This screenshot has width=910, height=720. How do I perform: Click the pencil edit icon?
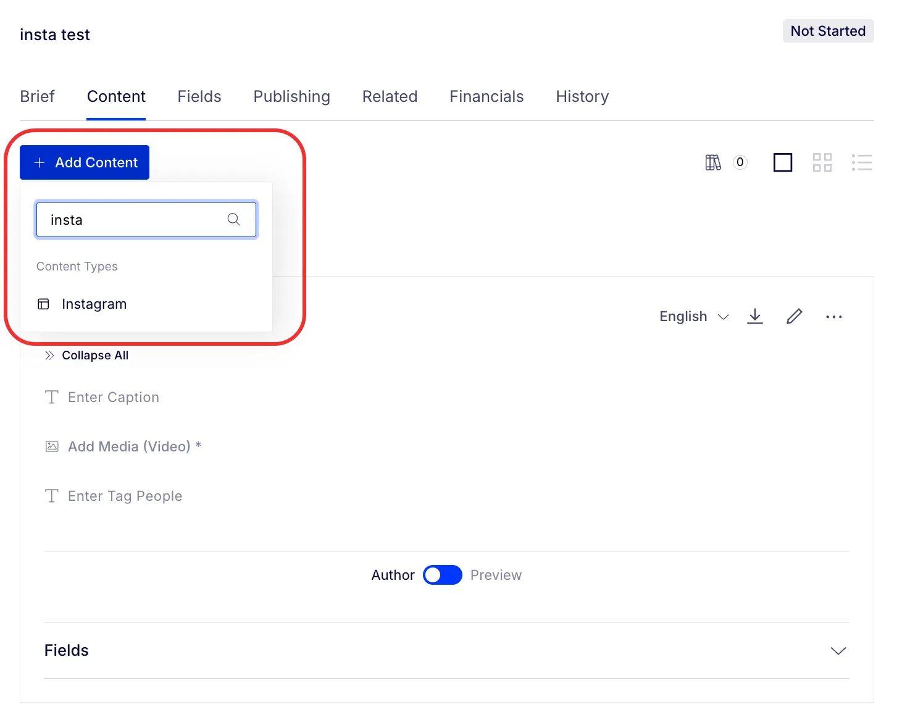tap(795, 316)
